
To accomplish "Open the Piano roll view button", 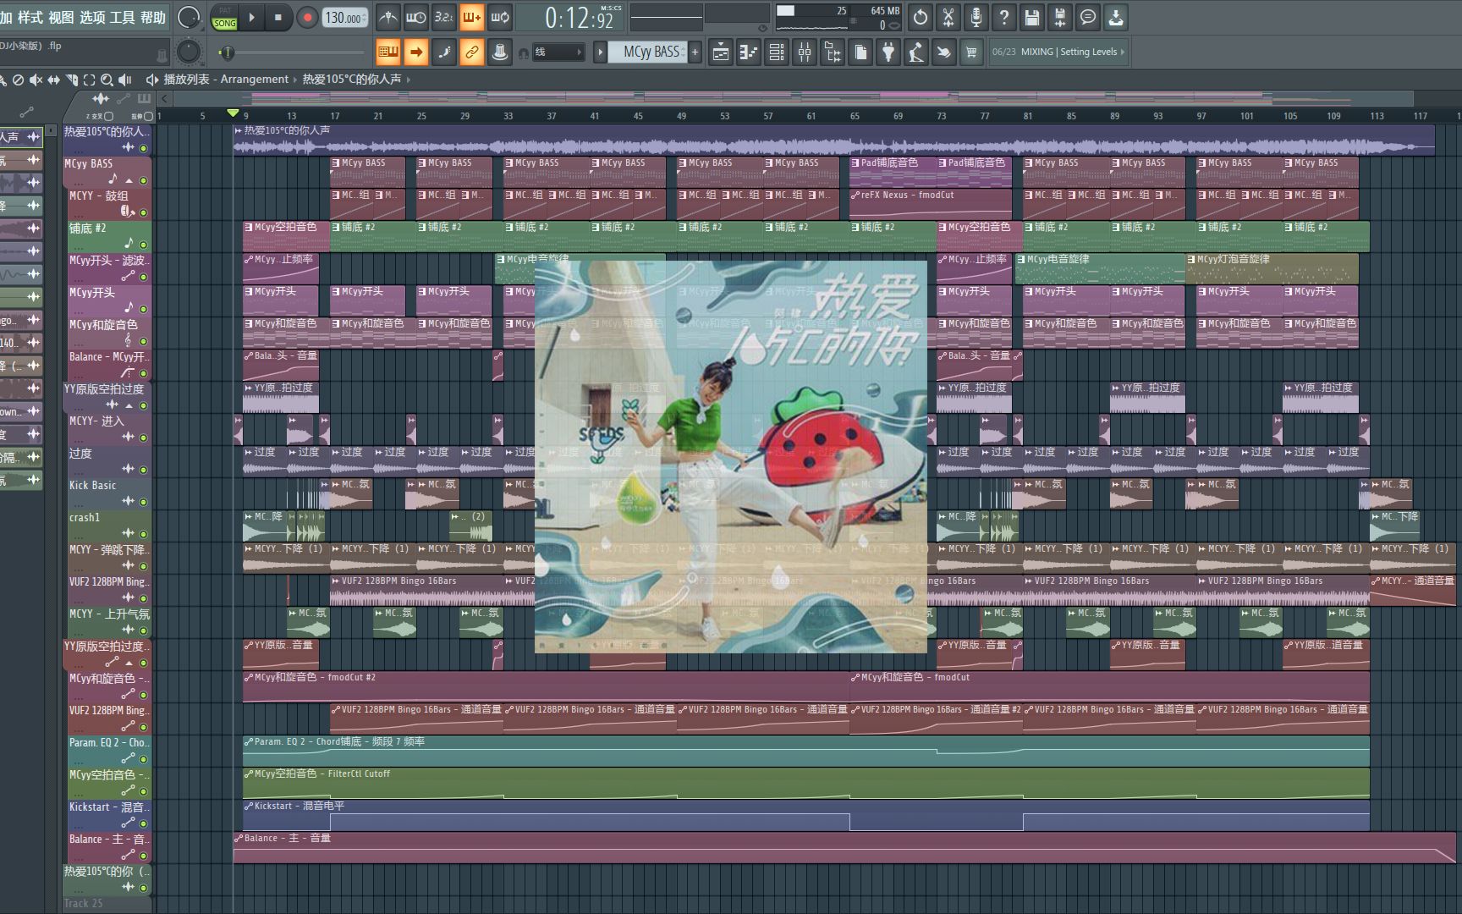I will (749, 52).
